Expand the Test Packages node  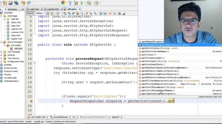click(x=1, y=52)
